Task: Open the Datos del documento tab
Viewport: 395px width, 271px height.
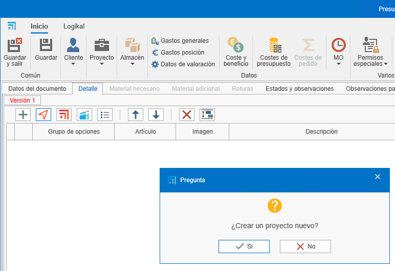Action: (x=37, y=89)
